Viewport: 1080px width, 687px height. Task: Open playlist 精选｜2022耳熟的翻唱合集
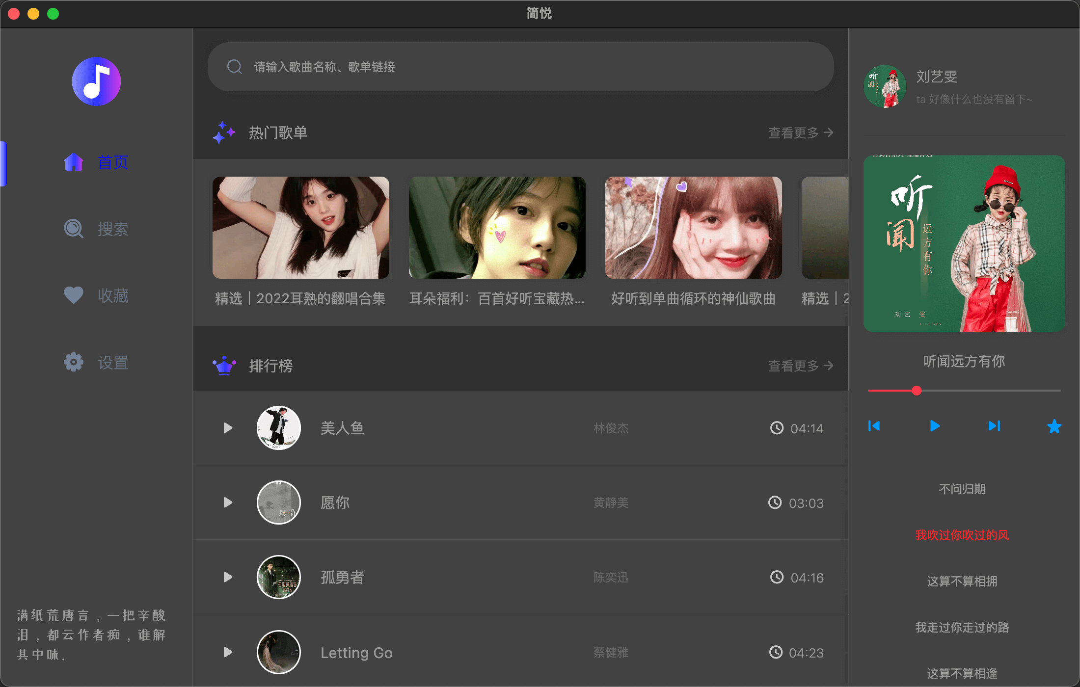coord(300,228)
